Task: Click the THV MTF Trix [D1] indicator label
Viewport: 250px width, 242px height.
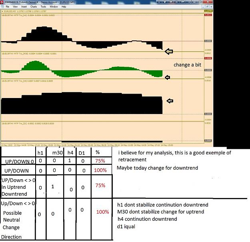Action: (28, 124)
